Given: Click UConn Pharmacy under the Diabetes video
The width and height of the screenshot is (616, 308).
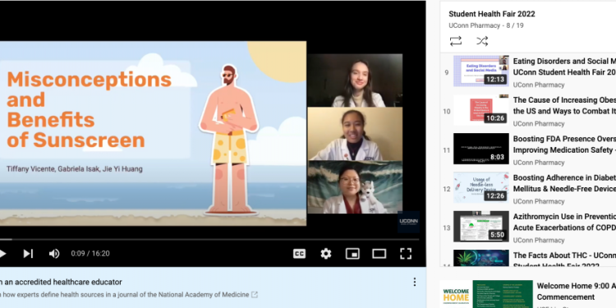Looking at the screenshot, I should pos(539,201).
